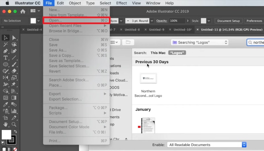Viewport: 264px width, 151px height.
Task: Set search scope to "Logos"
Action: [x=177, y=53]
